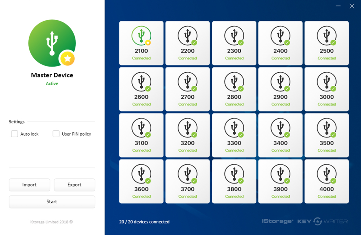This screenshot has height=235, width=361.
Task: Enable the Auto lock checkbox
Action: [15, 134]
